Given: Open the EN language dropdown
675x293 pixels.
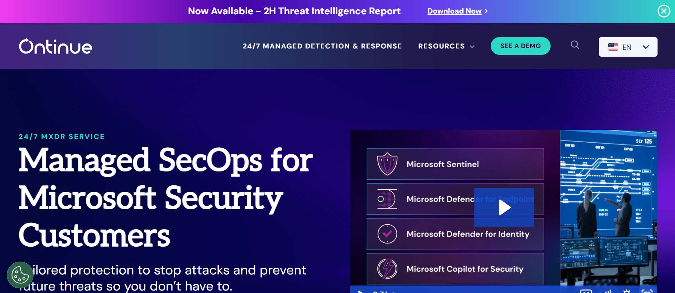Looking at the screenshot, I should tap(628, 47).
